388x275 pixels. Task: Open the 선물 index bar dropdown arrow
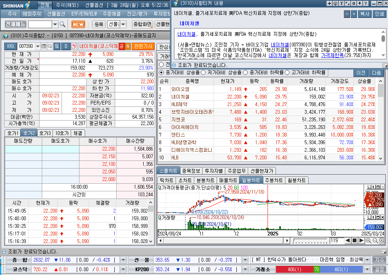[x=245, y=260]
